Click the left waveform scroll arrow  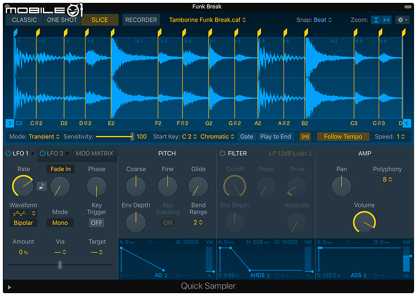10,123
